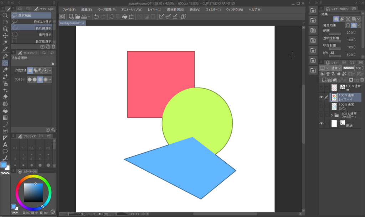This screenshot has height=217, width=365.
Task: Select the Zoom magnifier tool
Action: (x=5, y=15)
